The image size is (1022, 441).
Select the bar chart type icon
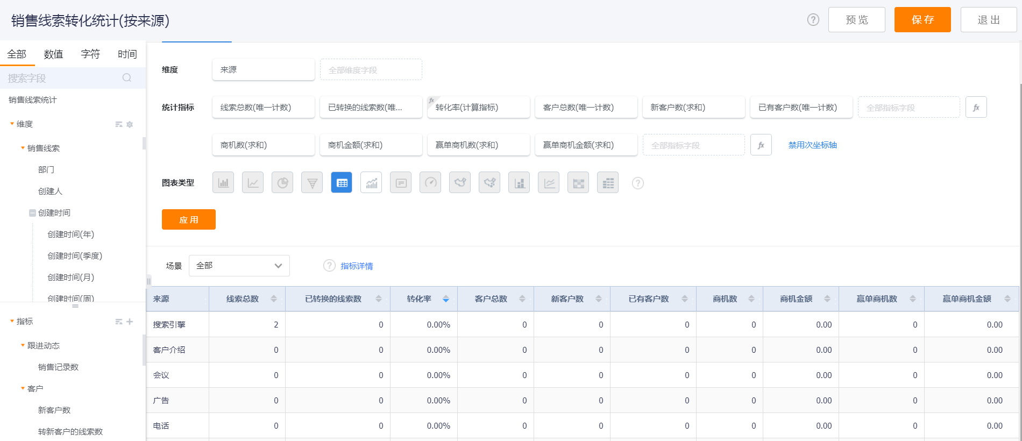click(x=223, y=183)
